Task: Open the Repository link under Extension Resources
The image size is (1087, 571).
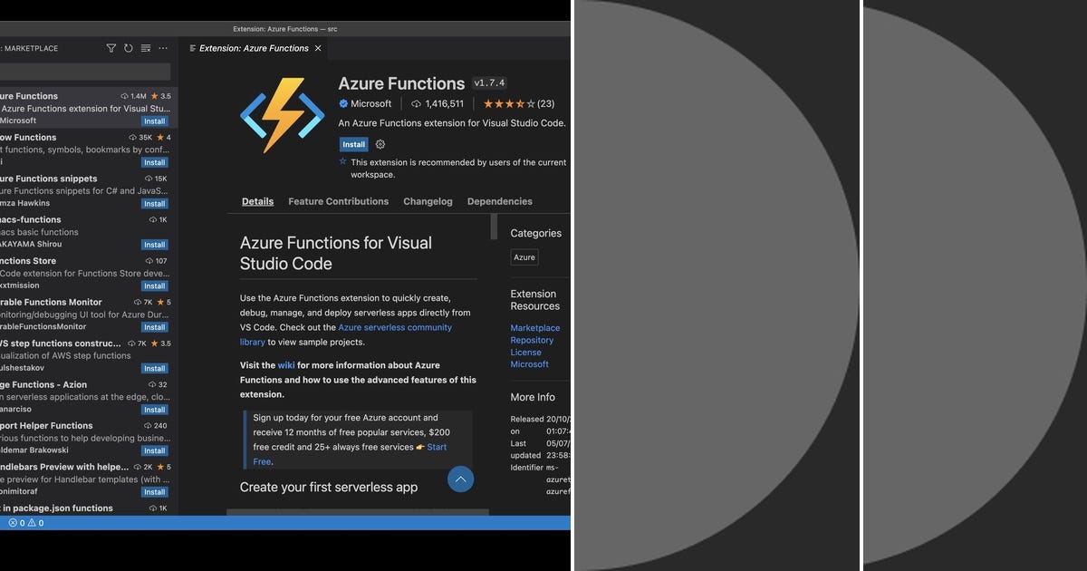Action: pos(531,340)
